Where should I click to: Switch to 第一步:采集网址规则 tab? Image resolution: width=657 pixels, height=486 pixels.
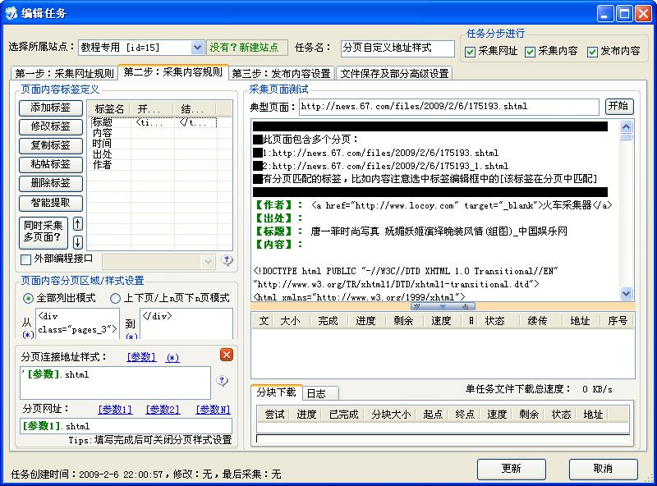point(65,74)
